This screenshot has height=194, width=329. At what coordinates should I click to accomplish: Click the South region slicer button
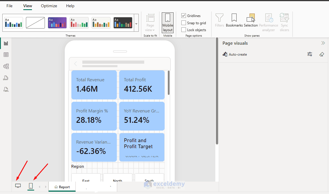[x=149, y=178]
